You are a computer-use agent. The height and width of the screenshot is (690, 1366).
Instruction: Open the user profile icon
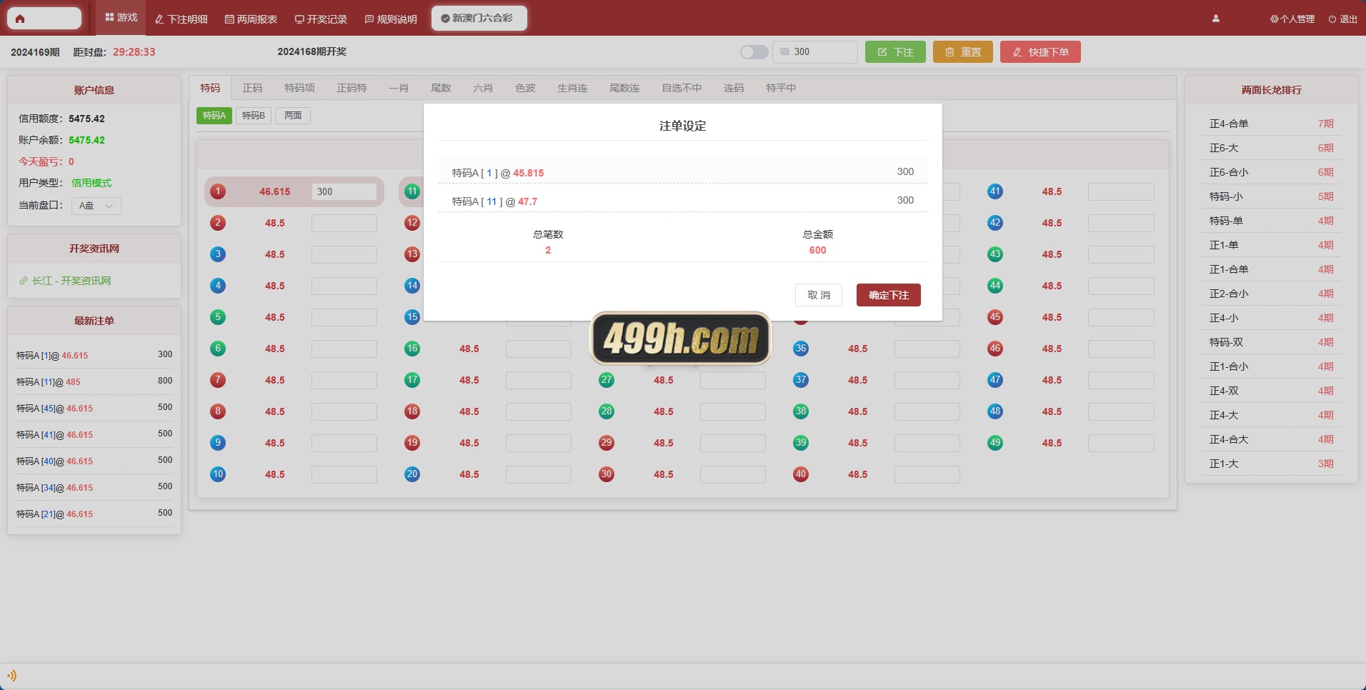(1216, 19)
